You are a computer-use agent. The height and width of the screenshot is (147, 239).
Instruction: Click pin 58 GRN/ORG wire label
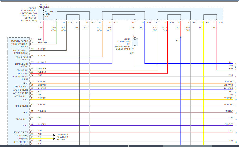coord(42,43)
